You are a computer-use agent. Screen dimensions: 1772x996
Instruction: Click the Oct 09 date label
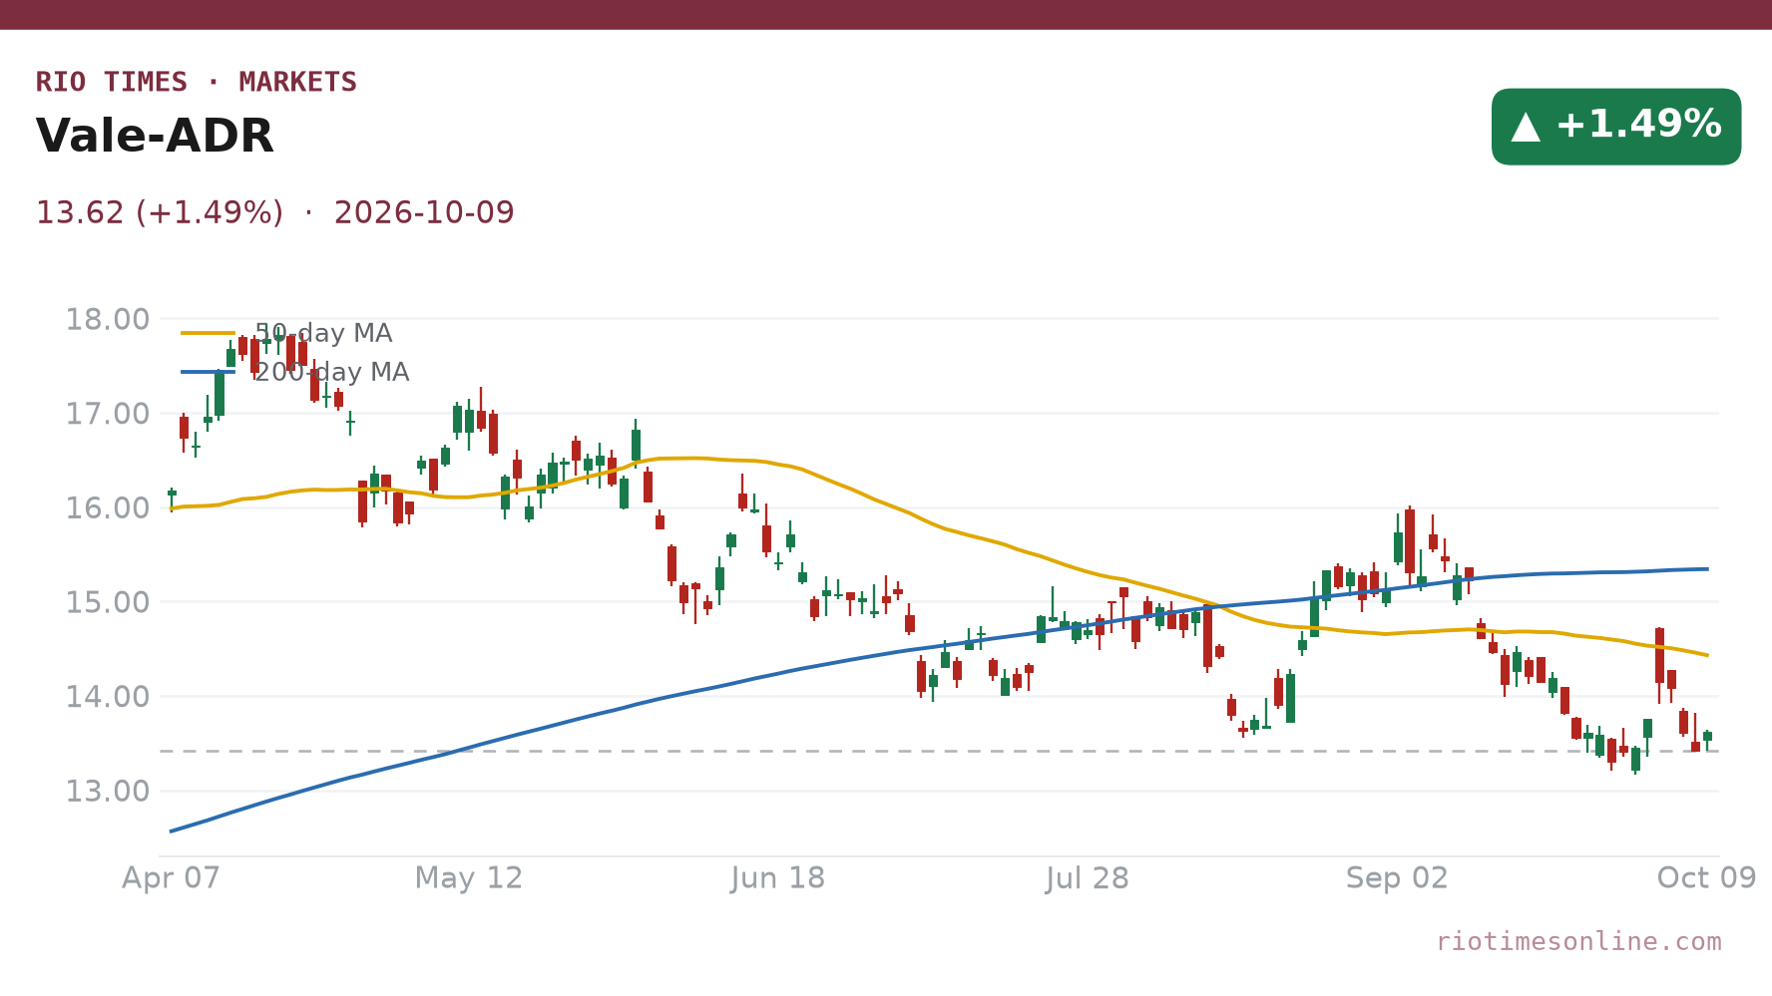[x=1706, y=878]
